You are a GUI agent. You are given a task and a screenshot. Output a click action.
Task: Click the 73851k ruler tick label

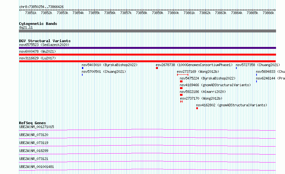pos(31,13)
